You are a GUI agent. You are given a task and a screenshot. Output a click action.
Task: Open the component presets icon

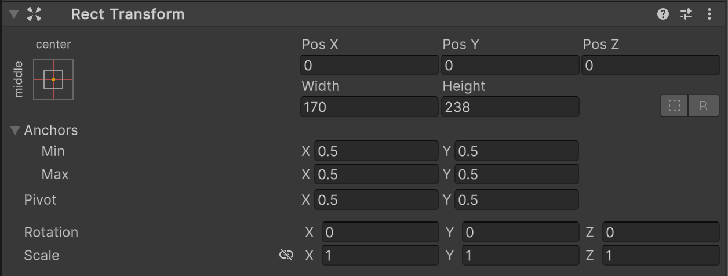tap(686, 14)
